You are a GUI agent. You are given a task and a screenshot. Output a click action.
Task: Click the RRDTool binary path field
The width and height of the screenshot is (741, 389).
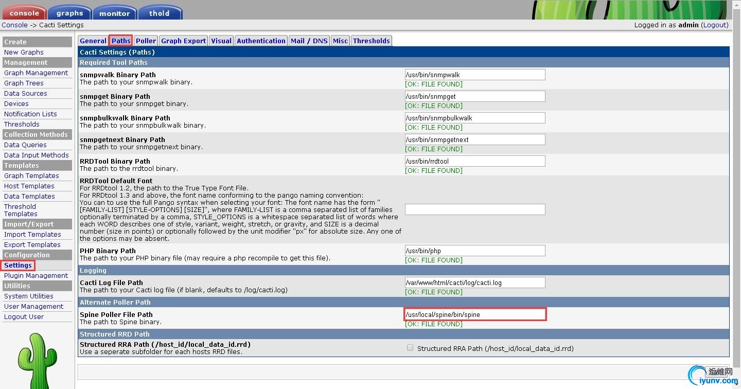(475, 161)
